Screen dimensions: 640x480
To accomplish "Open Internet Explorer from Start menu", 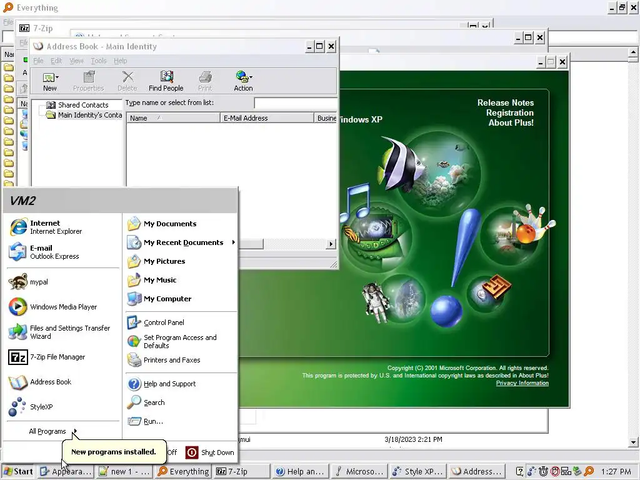I will coord(63,227).
